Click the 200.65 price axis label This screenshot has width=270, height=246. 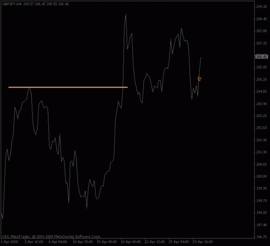click(x=261, y=165)
